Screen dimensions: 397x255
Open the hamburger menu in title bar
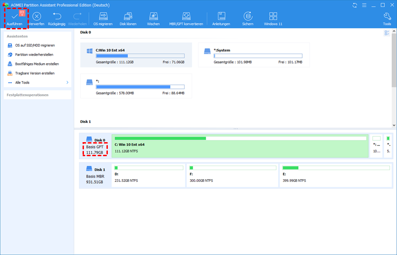point(364,5)
